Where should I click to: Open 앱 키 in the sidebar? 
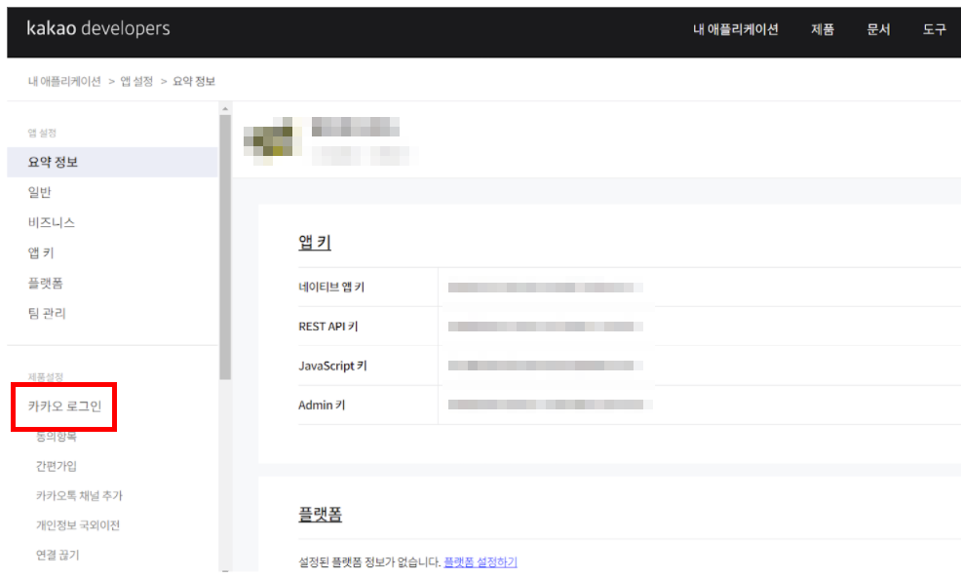[x=41, y=252]
